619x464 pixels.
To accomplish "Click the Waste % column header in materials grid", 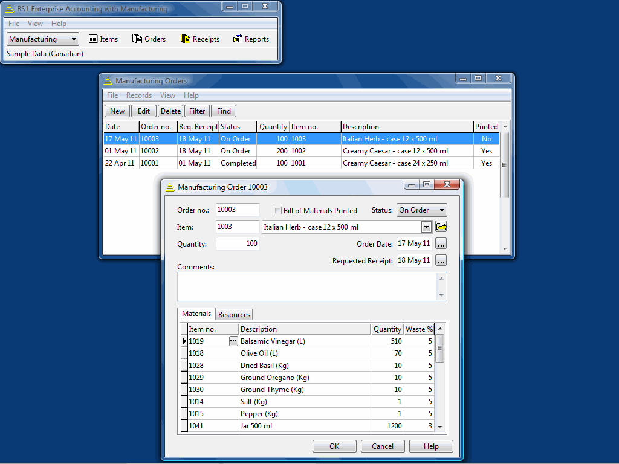I will point(419,329).
